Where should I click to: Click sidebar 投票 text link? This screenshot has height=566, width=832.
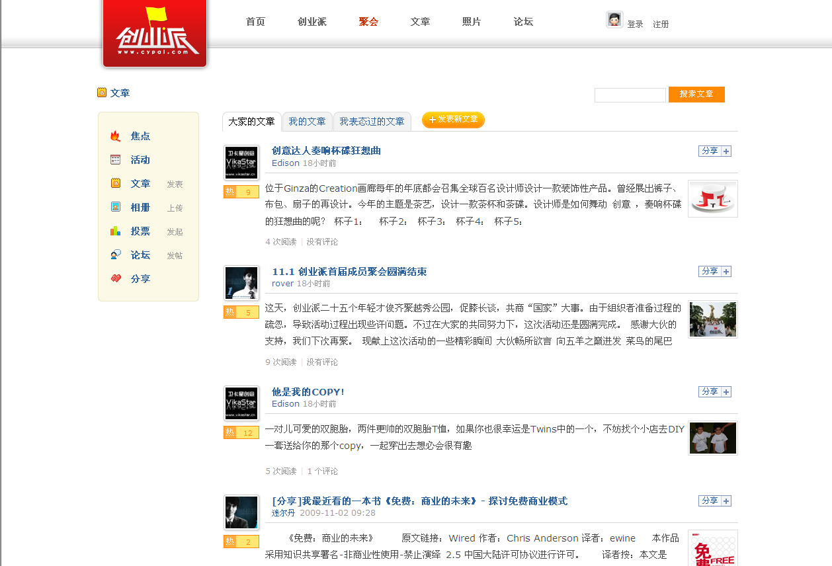click(x=140, y=231)
